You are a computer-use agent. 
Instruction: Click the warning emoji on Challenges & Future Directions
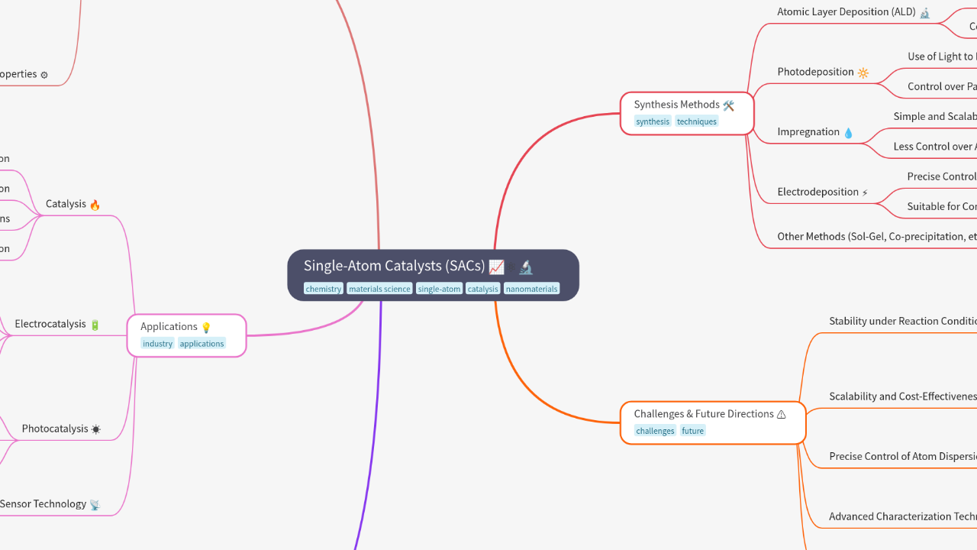pos(782,415)
